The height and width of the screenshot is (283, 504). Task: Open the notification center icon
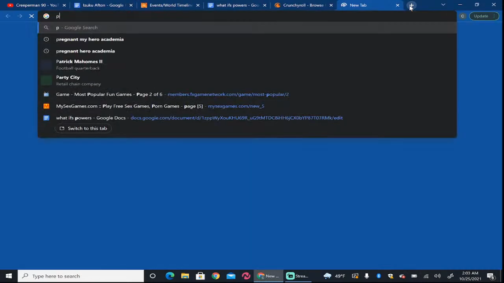491,276
